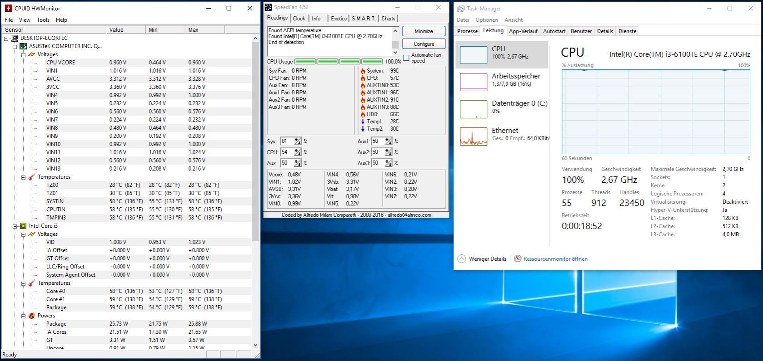Collapse the Powers node in HWMonitor
This screenshot has height=361, width=763.
(23, 316)
